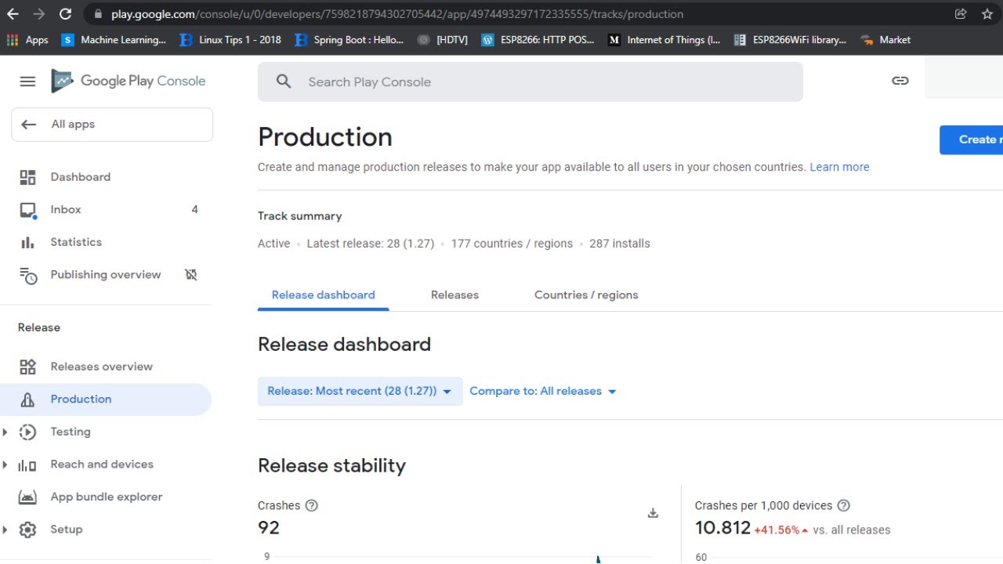Click the Crashes count 92

point(269,528)
